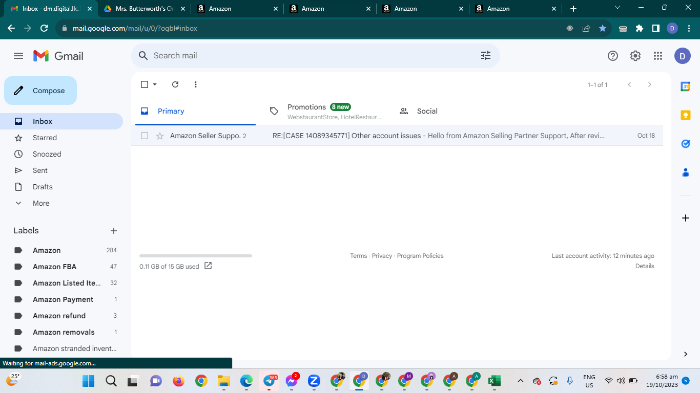
Task: Open the Drafts folder
Action: point(61,187)
